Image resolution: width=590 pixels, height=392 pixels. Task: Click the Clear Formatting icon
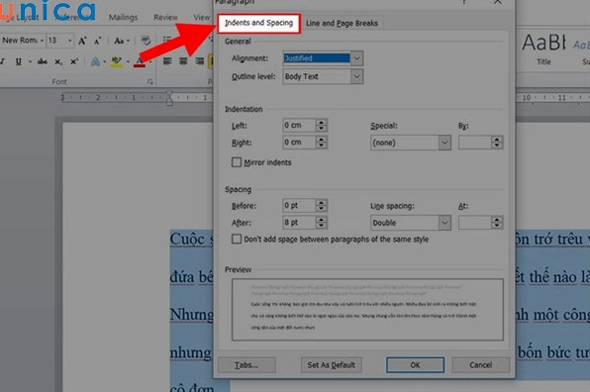(x=146, y=41)
